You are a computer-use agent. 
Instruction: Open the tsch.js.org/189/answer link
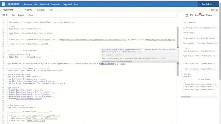(46, 116)
